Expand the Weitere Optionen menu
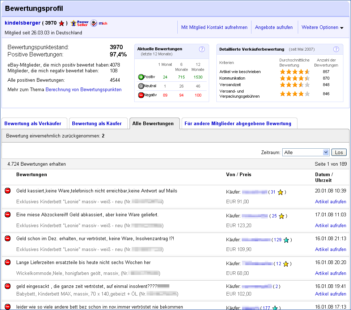 [322, 27]
